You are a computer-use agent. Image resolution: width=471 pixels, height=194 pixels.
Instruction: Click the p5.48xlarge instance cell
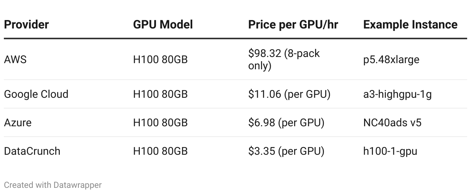click(x=391, y=60)
